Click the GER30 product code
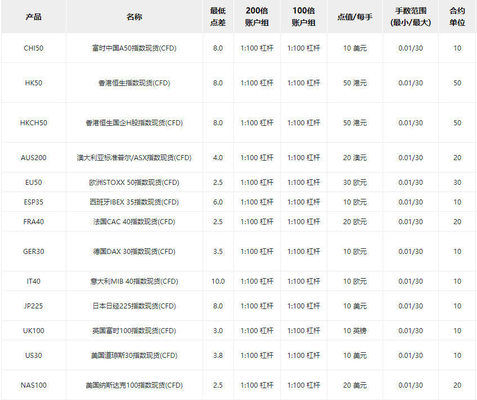This screenshot has width=477, height=400. click(x=33, y=252)
